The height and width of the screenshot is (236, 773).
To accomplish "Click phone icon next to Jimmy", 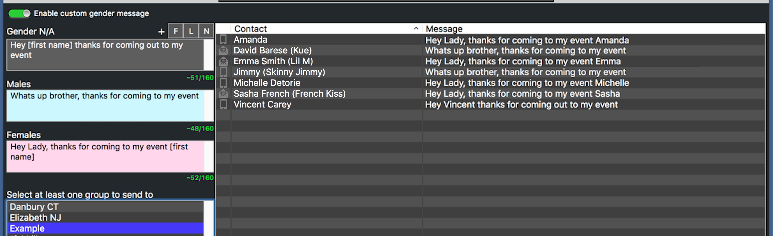I will [223, 72].
